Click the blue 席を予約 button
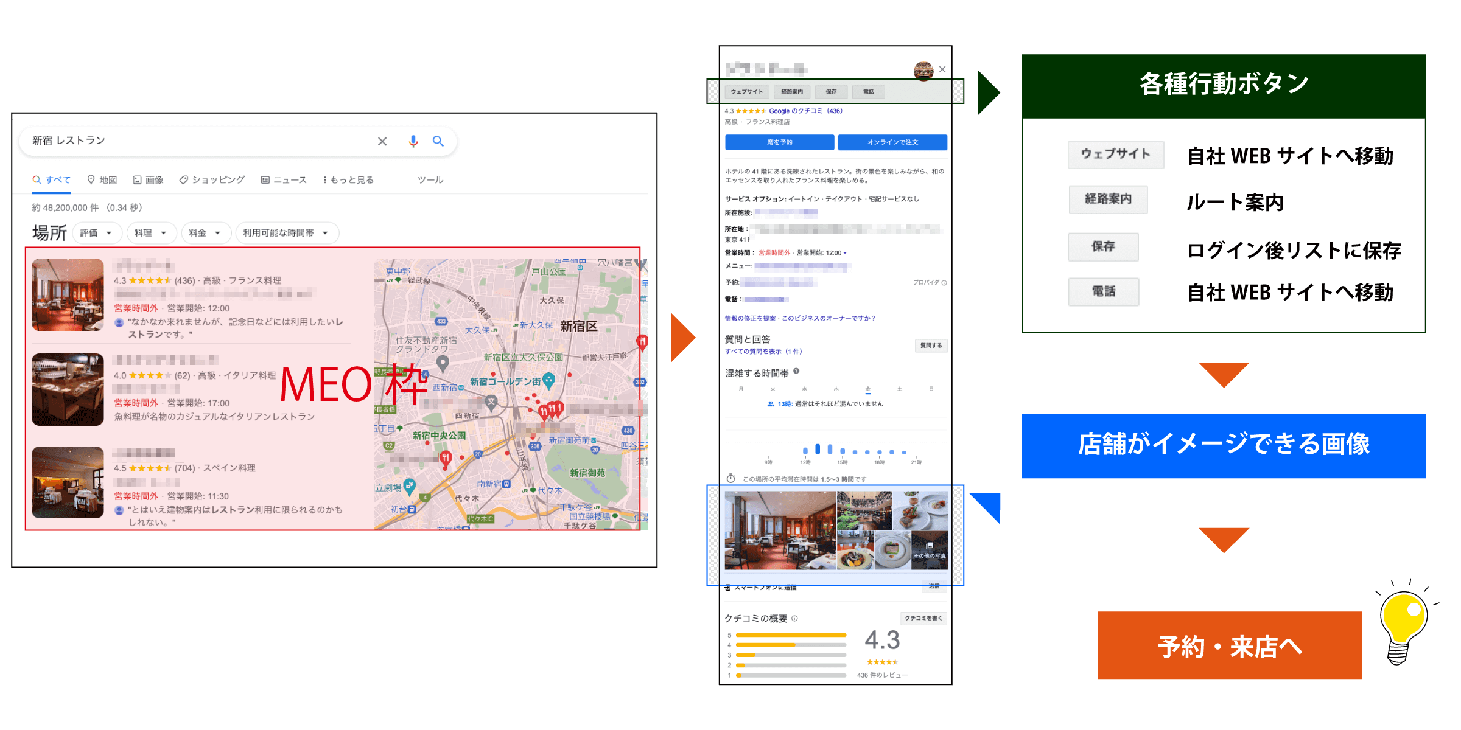This screenshot has width=1461, height=730. pos(779,142)
